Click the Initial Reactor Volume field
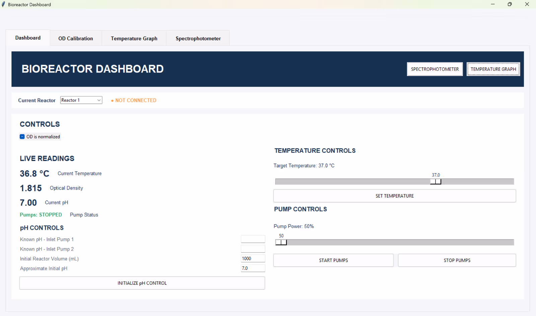This screenshot has height=316, width=536. (253, 259)
